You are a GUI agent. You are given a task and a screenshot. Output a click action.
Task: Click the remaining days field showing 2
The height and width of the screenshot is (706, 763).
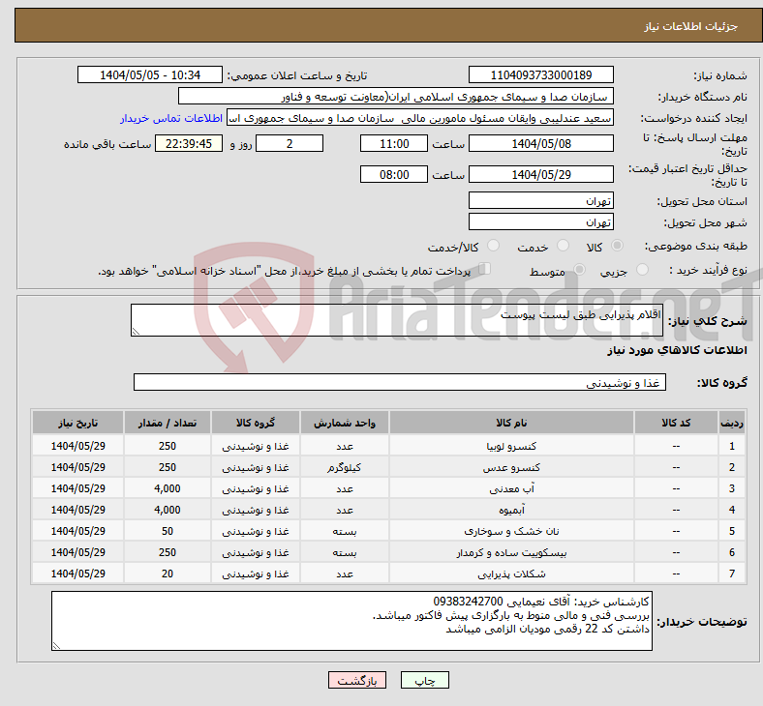tap(290, 144)
